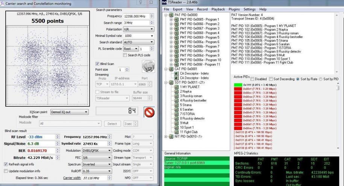Open the Polarization V/R dropdown
344x186 pixels.
coord(138,29)
